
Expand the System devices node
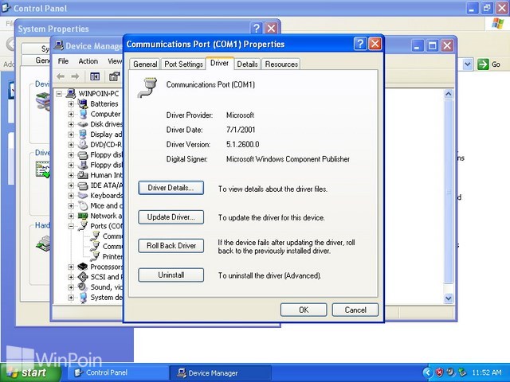[x=71, y=298]
